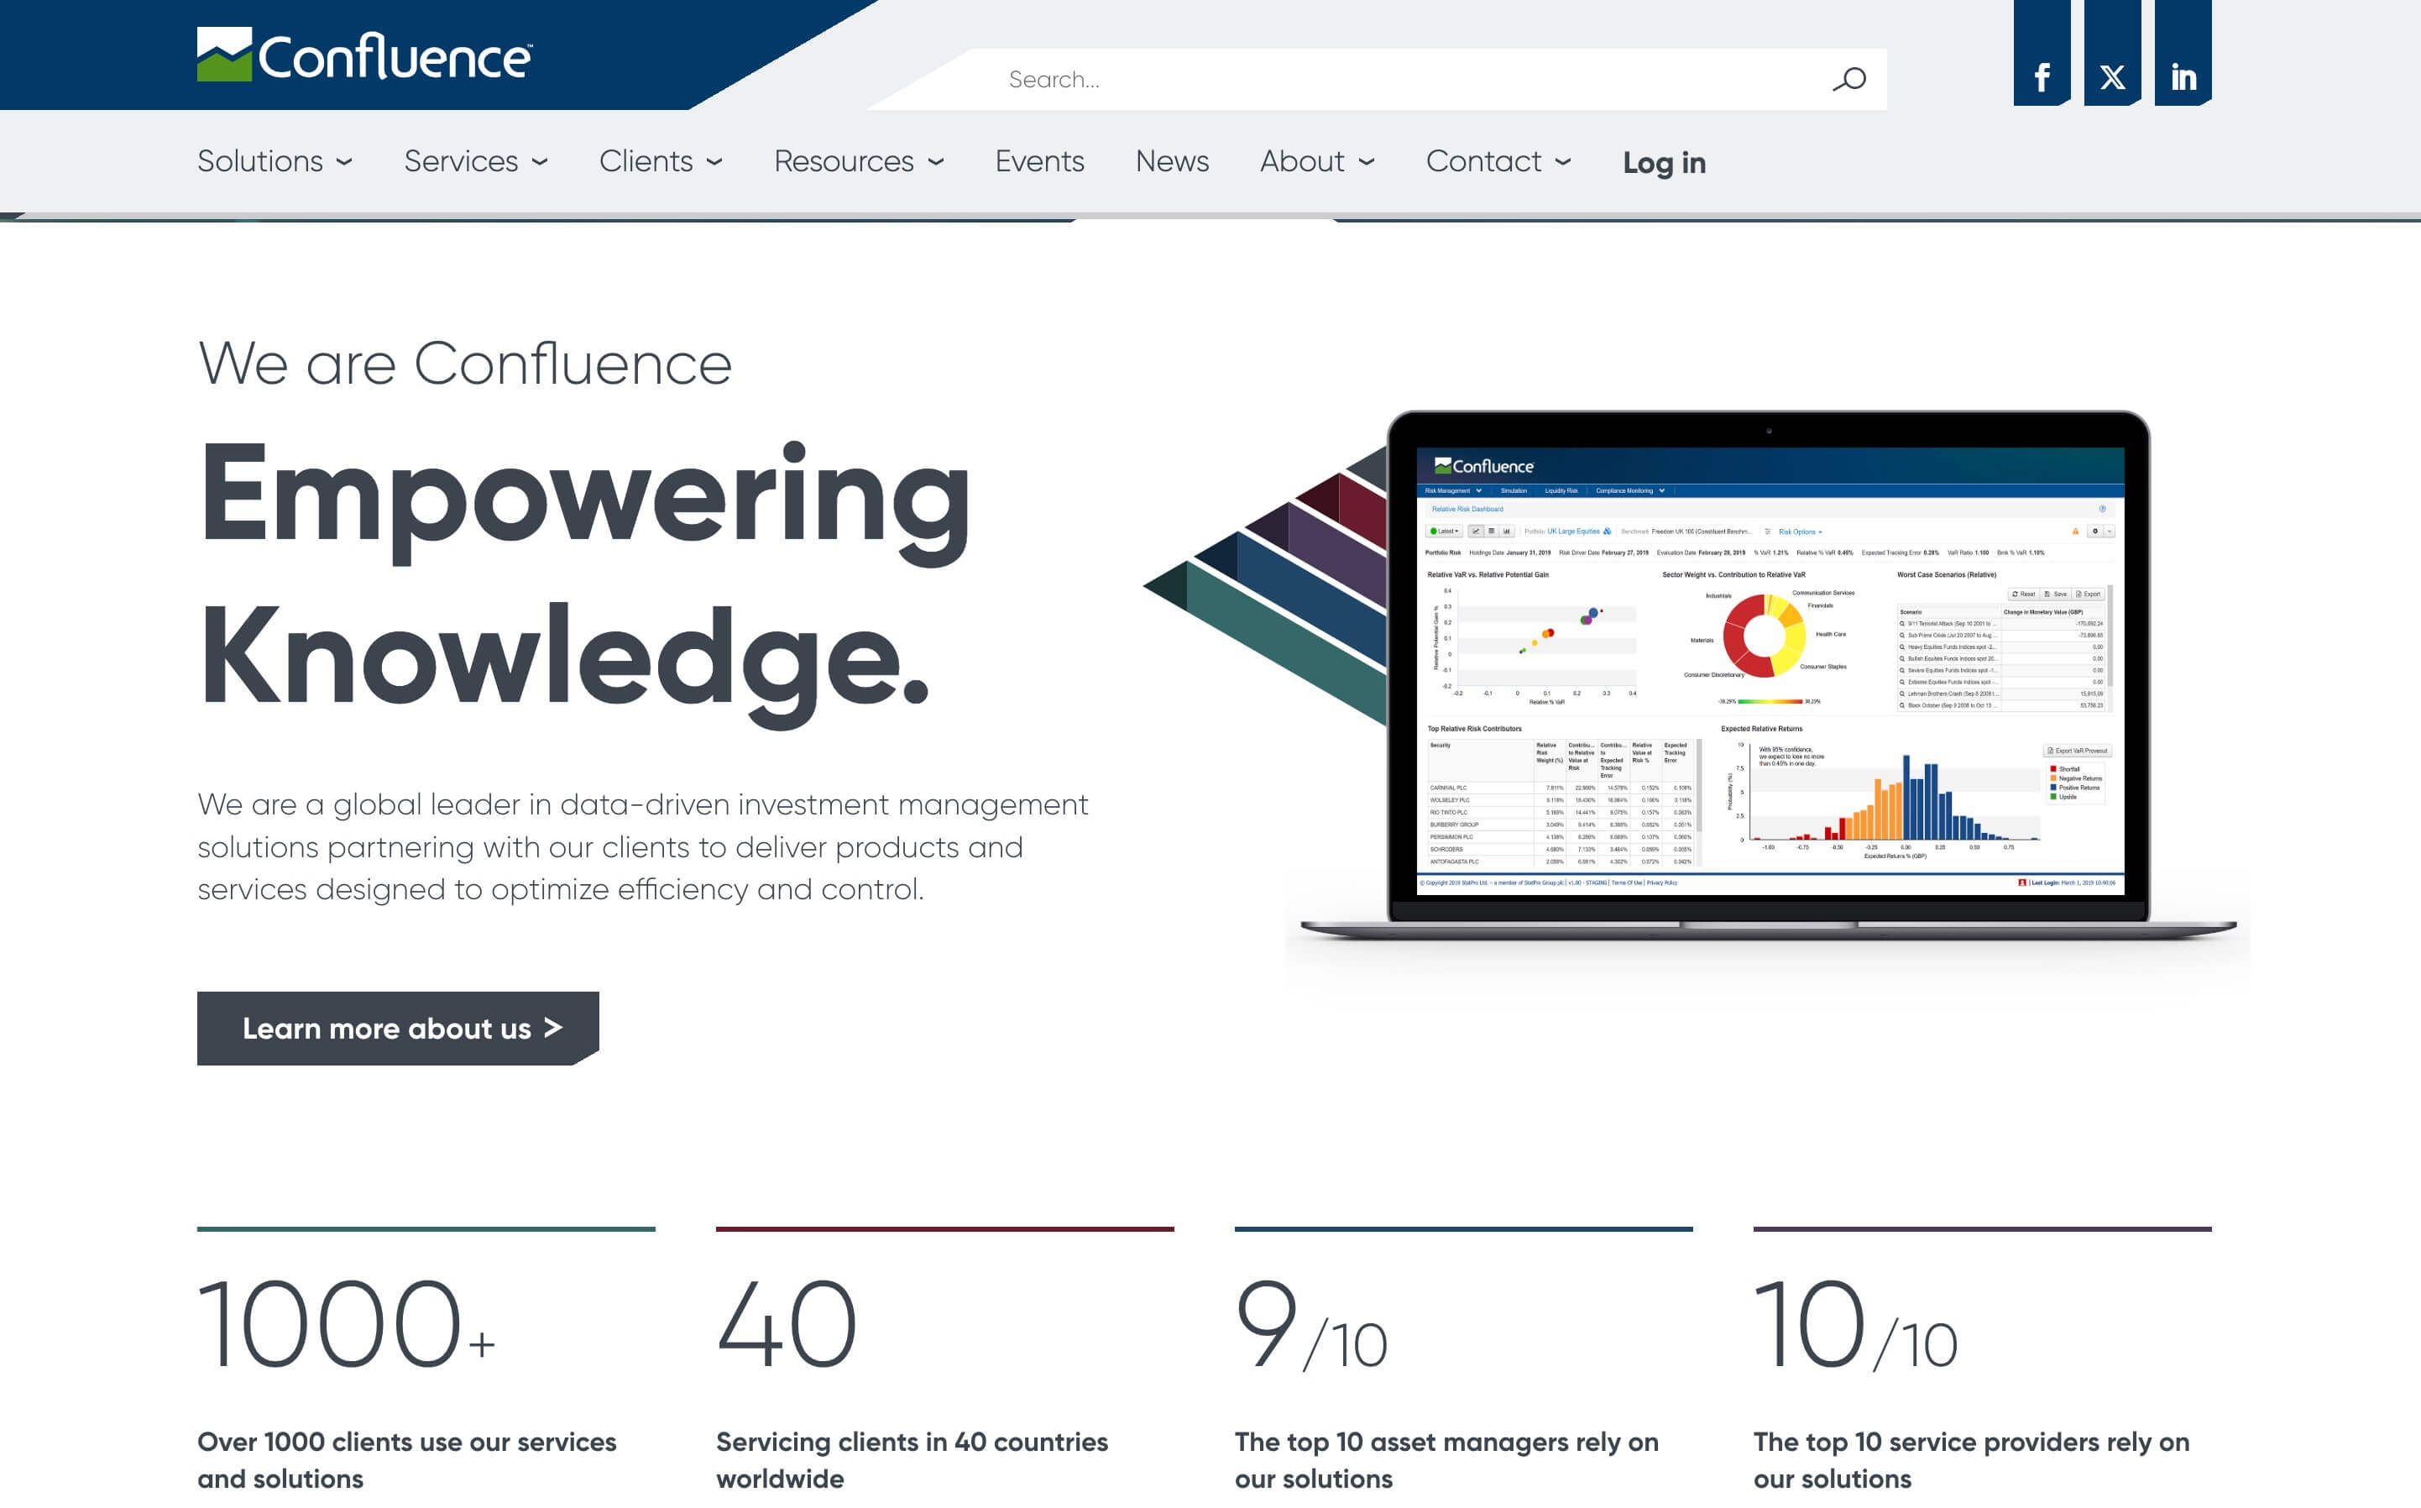Expand the Solutions dropdown chevron

tap(344, 163)
